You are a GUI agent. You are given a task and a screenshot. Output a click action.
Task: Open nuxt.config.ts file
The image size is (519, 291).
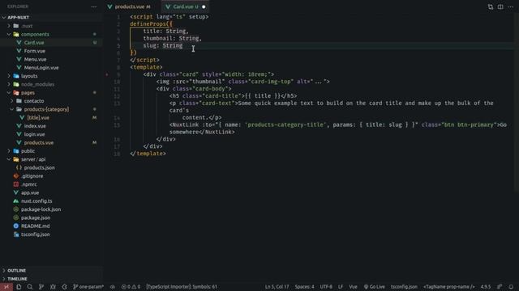(51, 201)
